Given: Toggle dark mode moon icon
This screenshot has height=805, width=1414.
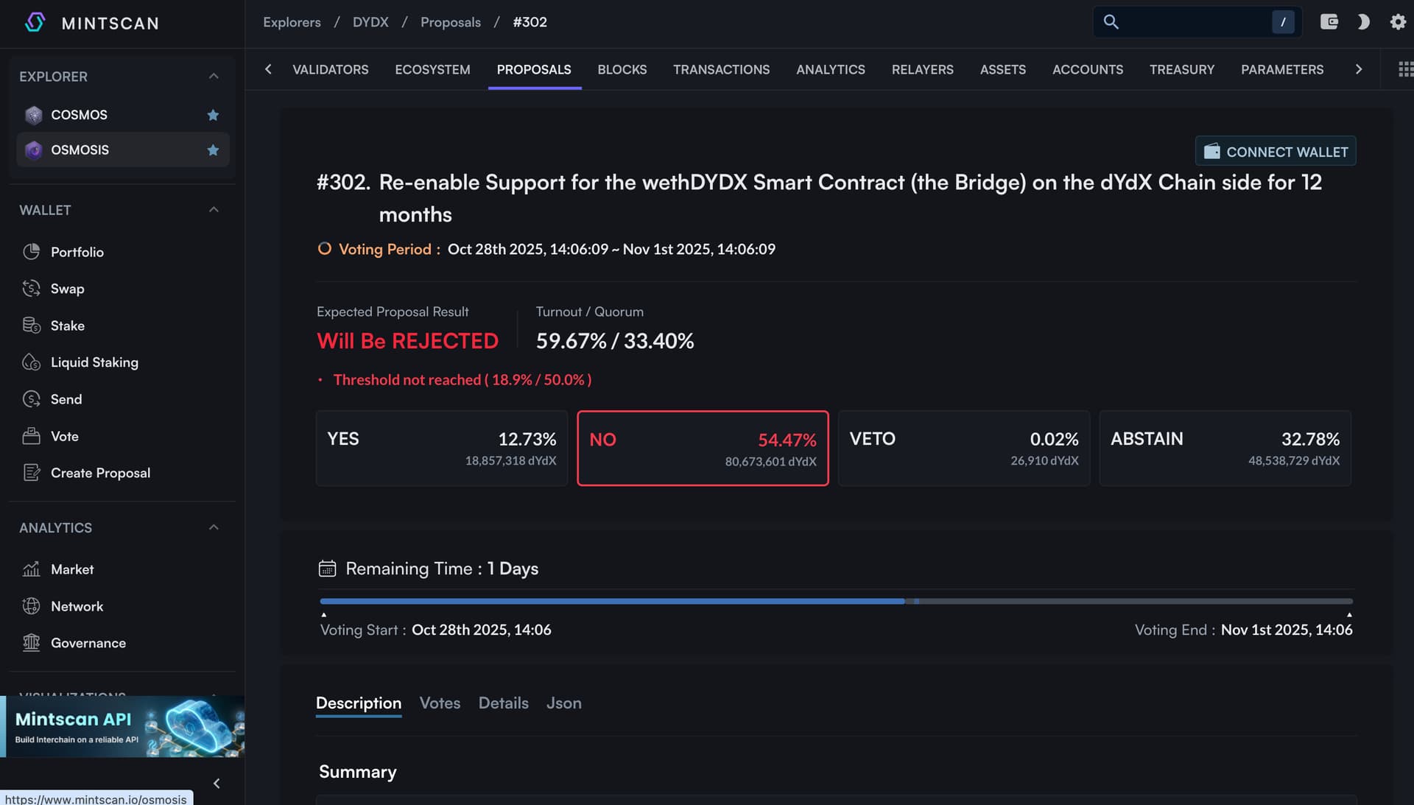Looking at the screenshot, I should coord(1362,22).
